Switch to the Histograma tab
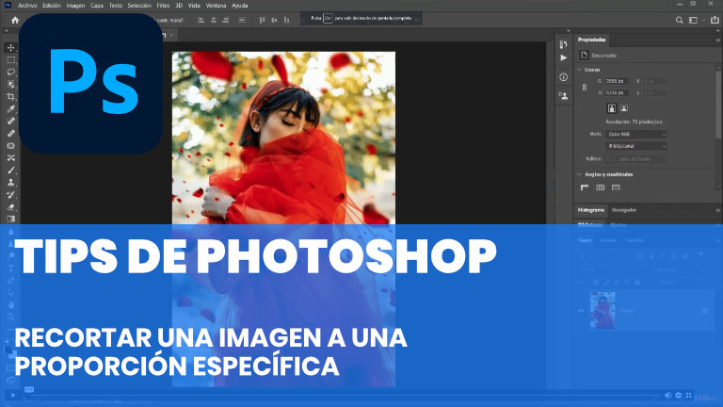Screen dimensions: 723x407 coord(590,210)
